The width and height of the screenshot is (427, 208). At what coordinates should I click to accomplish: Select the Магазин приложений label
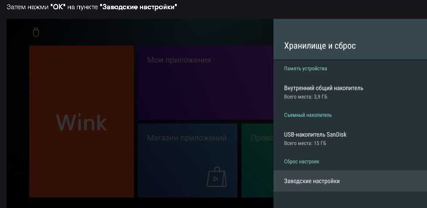coord(187,138)
